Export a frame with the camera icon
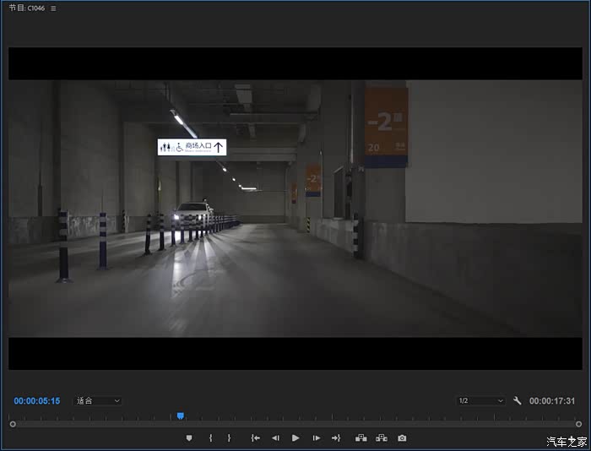This screenshot has width=591, height=451. pyautogui.click(x=402, y=438)
